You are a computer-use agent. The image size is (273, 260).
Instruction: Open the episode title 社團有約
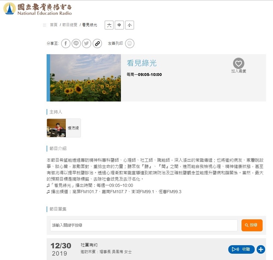pos(89,245)
